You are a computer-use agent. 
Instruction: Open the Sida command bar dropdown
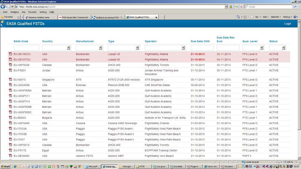[265, 17]
